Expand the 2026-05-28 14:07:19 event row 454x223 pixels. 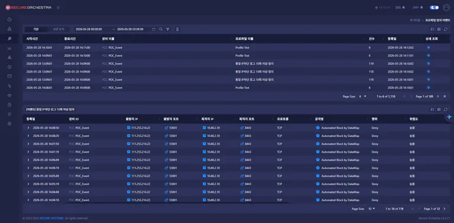pos(28,152)
